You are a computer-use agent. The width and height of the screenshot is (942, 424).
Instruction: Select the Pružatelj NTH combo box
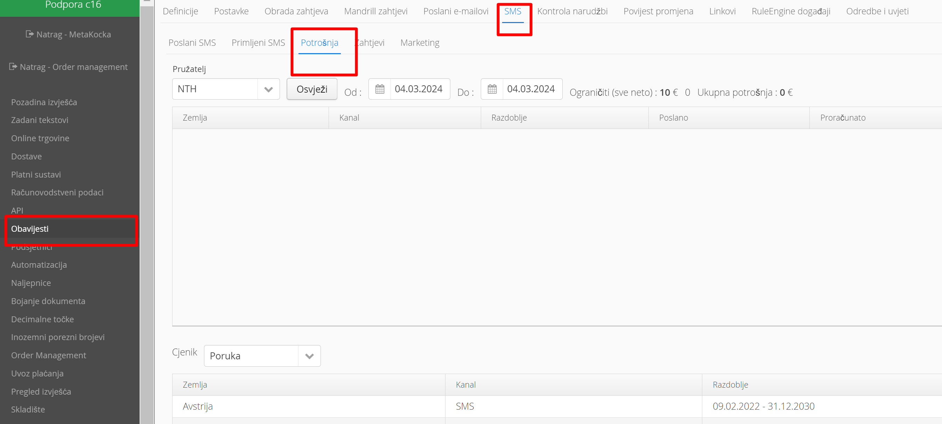click(215, 89)
